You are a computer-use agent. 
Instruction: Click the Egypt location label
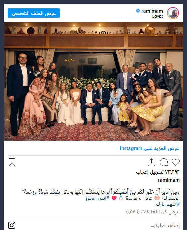tap(158, 16)
